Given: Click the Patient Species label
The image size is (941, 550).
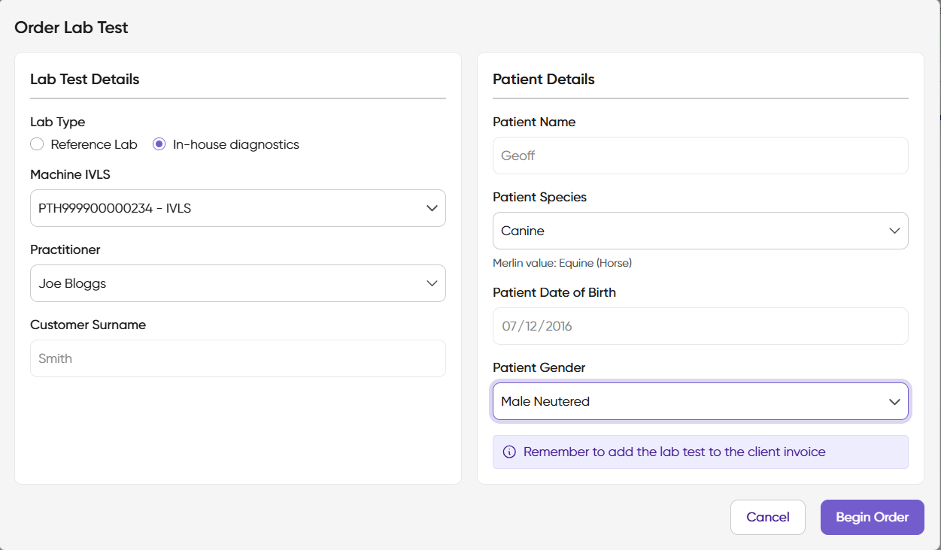Looking at the screenshot, I should pyautogui.click(x=539, y=197).
